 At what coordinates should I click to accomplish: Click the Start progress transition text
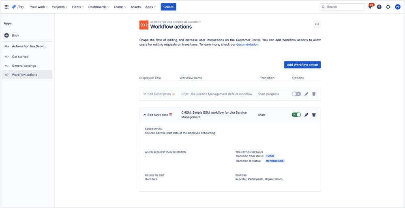point(269,94)
